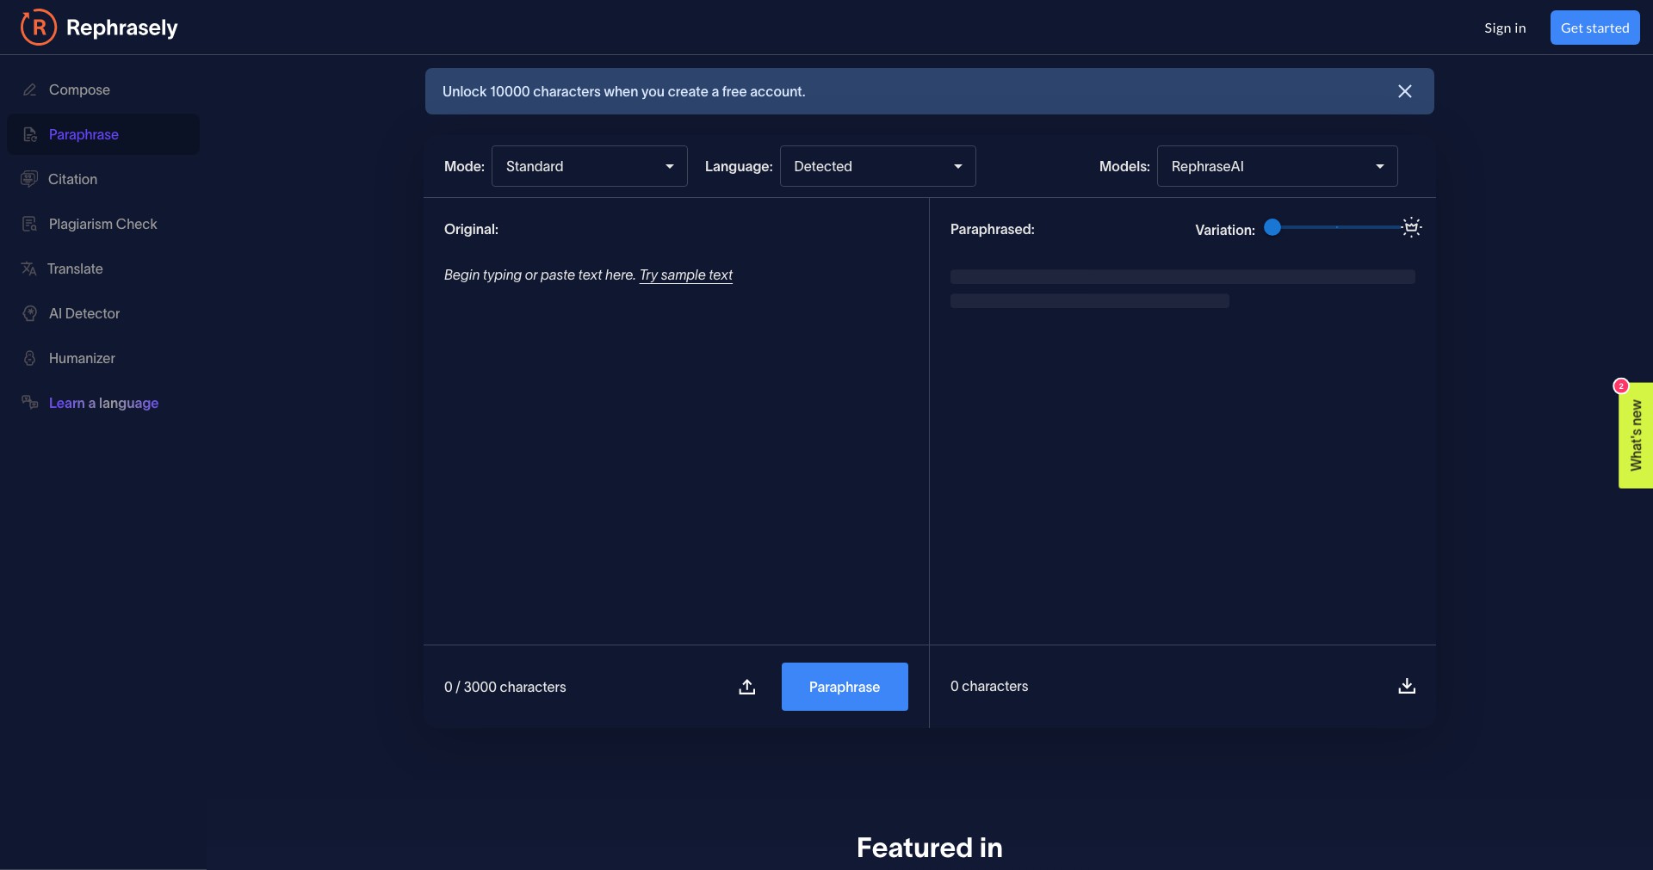Click the Rephrasely logo icon
The image size is (1653, 870).
[x=39, y=28]
